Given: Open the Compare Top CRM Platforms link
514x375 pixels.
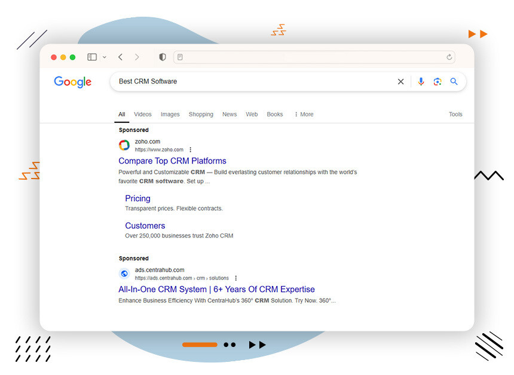Looking at the screenshot, I should 172,161.
